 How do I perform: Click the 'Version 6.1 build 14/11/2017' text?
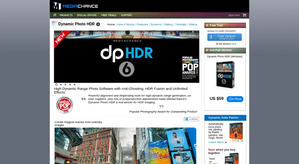(x=222, y=31)
